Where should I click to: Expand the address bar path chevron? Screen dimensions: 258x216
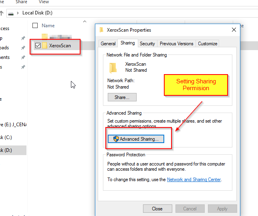pos(18,13)
